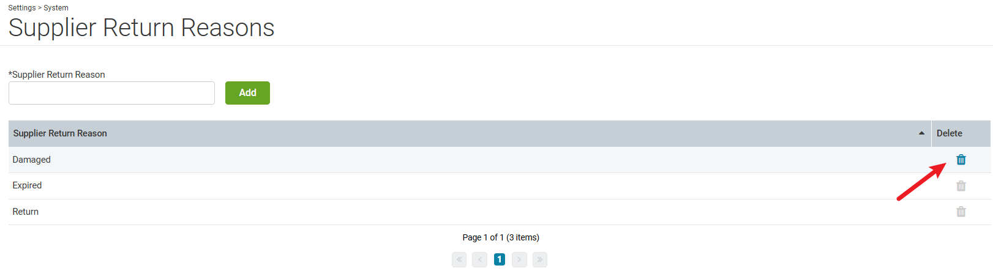993x271 pixels.
Task: Toggle sort arrow in Supplier Return Reason header
Action: pyautogui.click(x=921, y=133)
